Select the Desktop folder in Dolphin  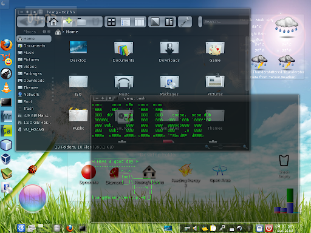pos(78,52)
